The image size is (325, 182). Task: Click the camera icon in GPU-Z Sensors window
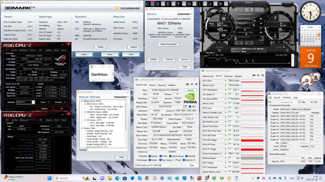(253, 75)
